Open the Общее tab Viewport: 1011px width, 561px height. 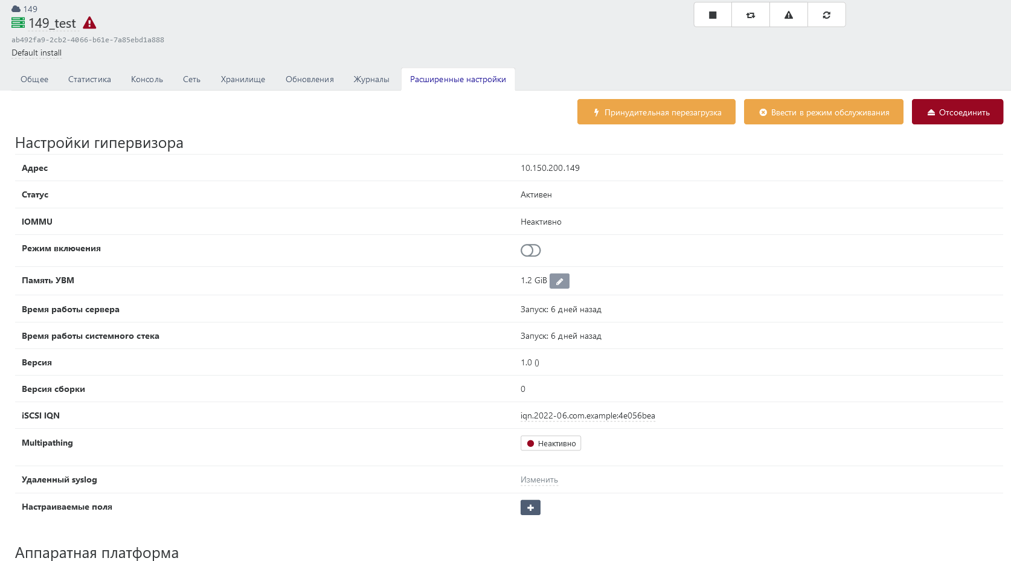pyautogui.click(x=34, y=79)
